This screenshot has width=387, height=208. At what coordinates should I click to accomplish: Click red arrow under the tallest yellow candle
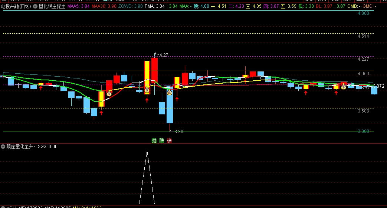click(x=147, y=100)
